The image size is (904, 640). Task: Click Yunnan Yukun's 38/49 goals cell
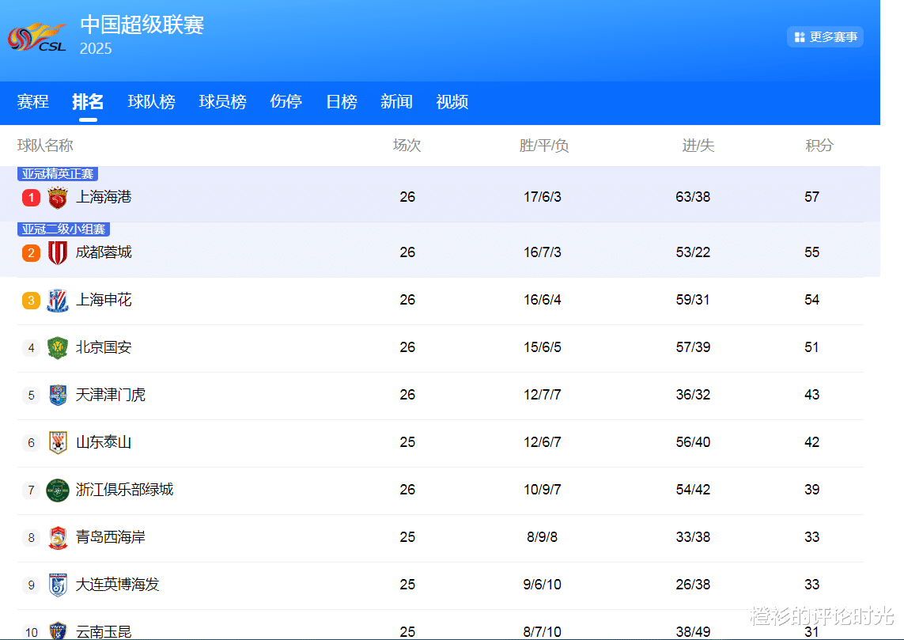[693, 632]
